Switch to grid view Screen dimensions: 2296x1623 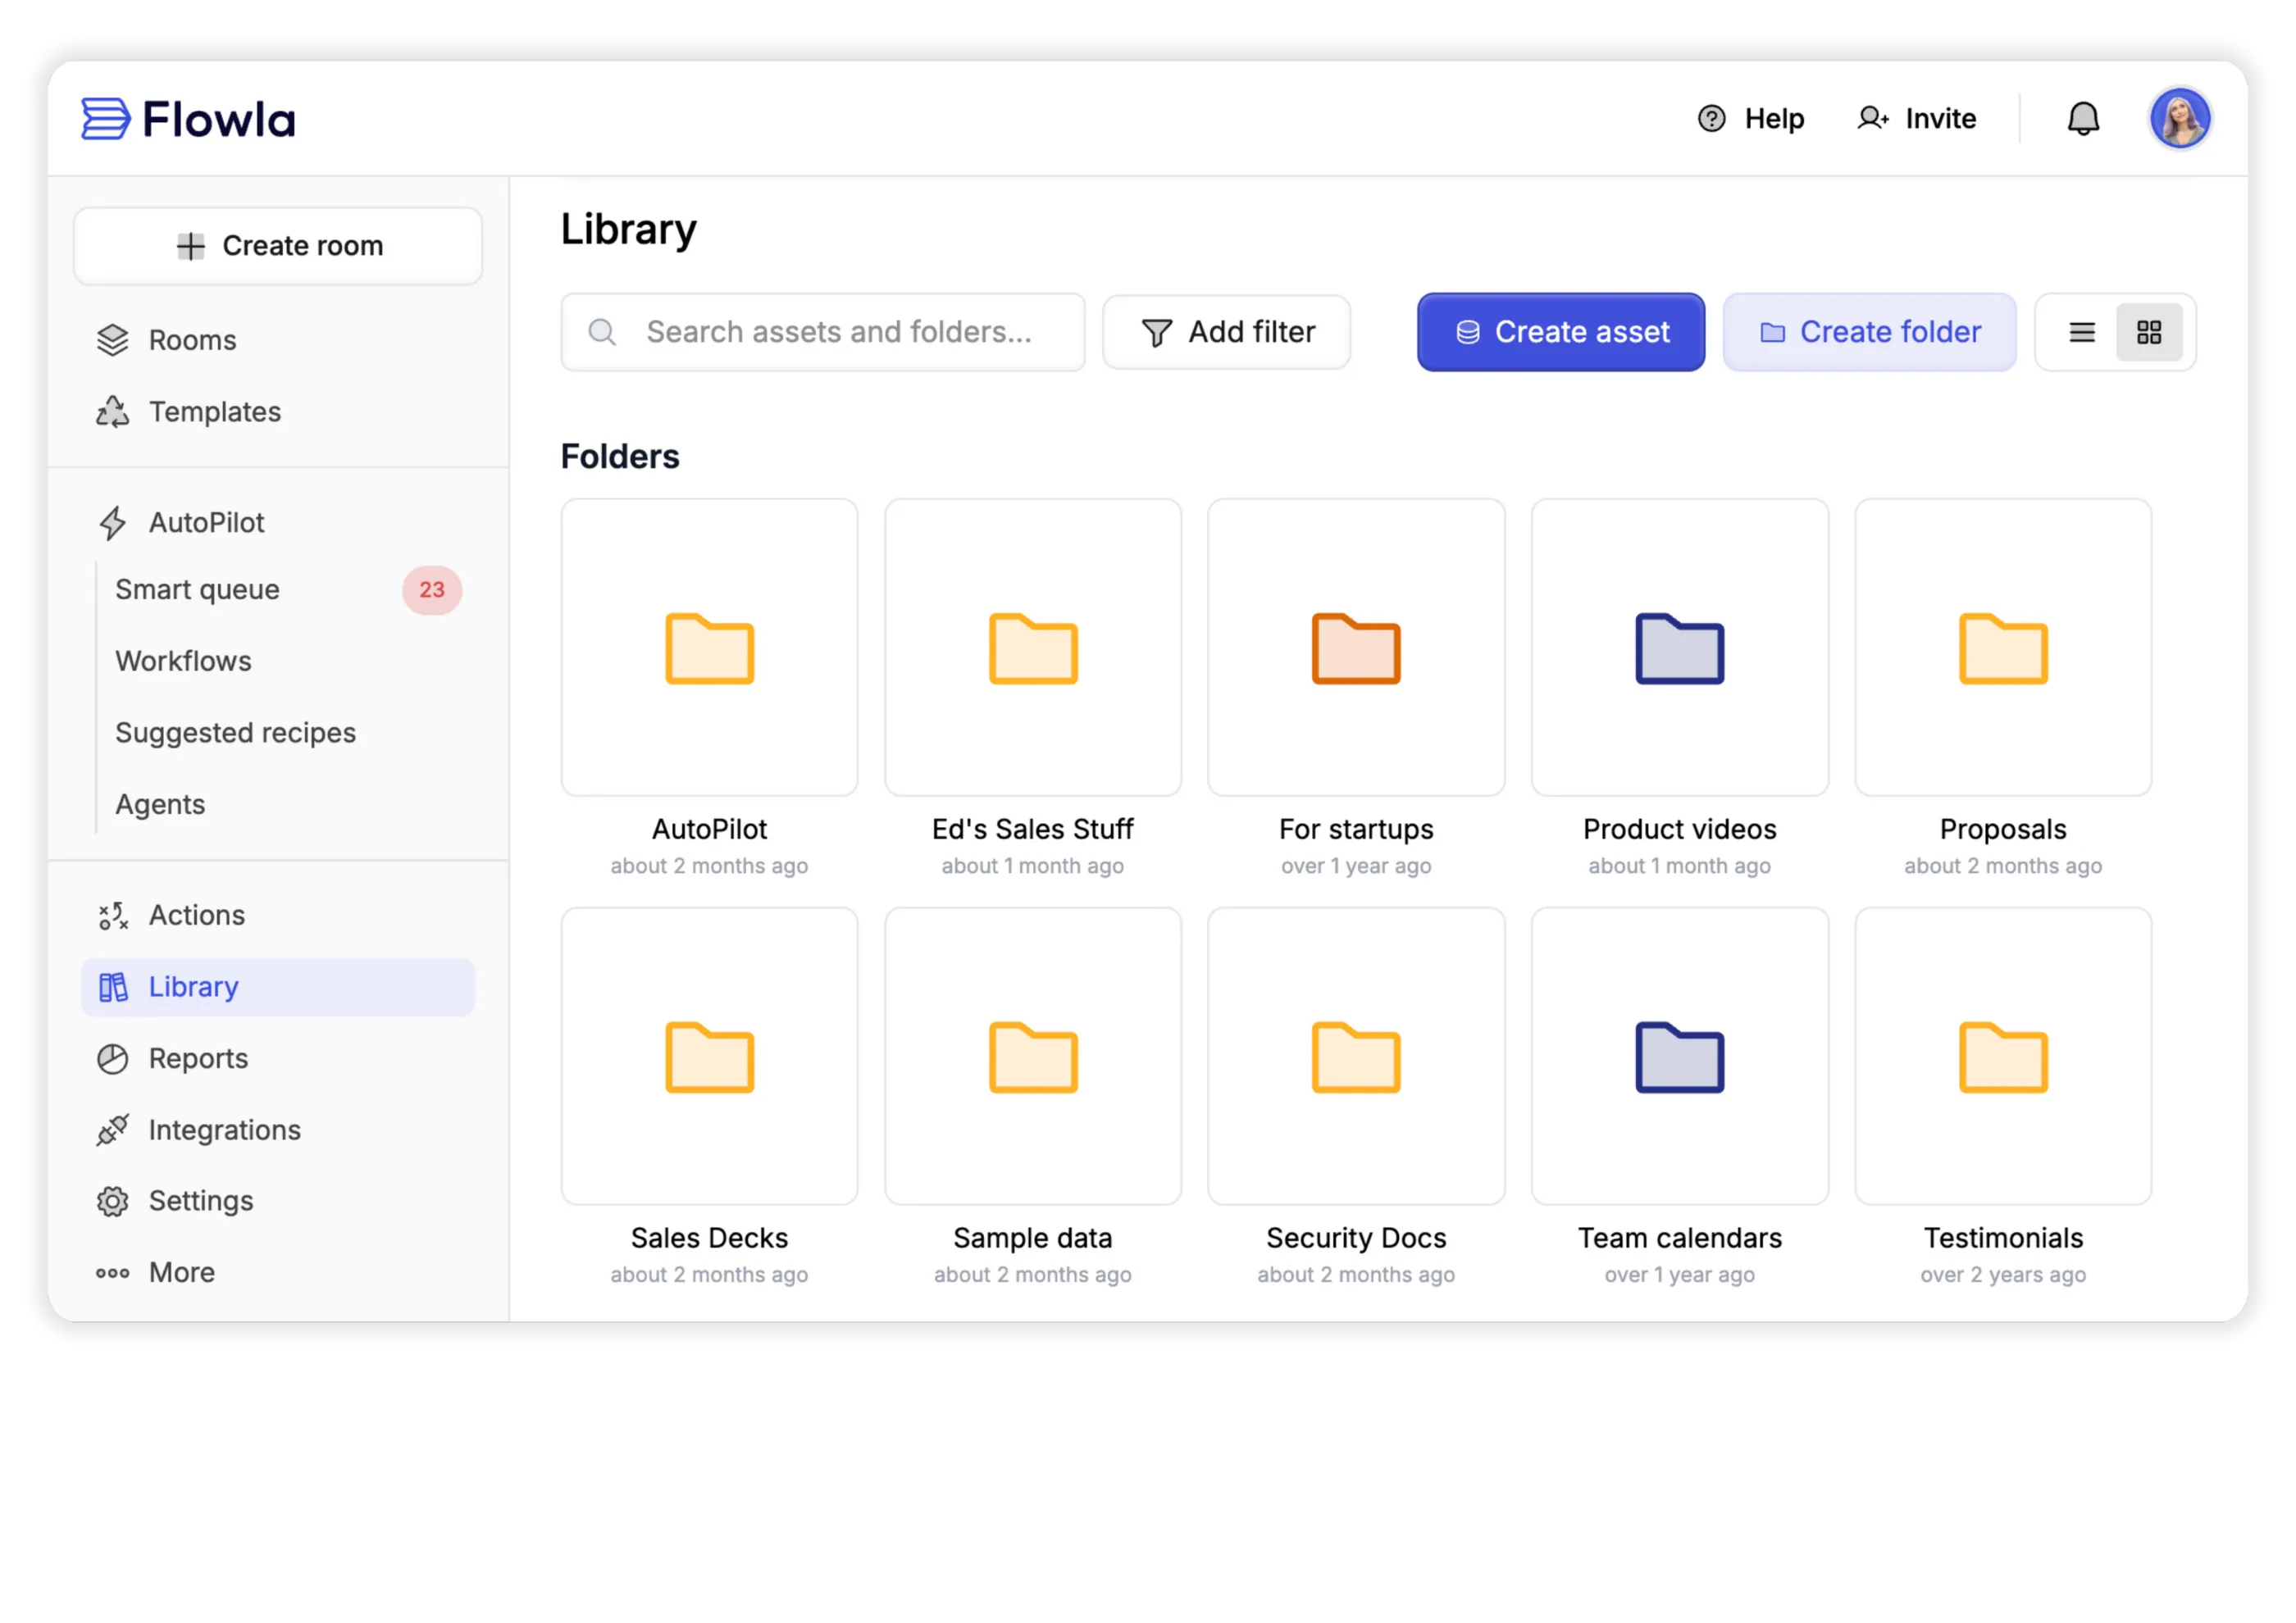tap(2149, 333)
